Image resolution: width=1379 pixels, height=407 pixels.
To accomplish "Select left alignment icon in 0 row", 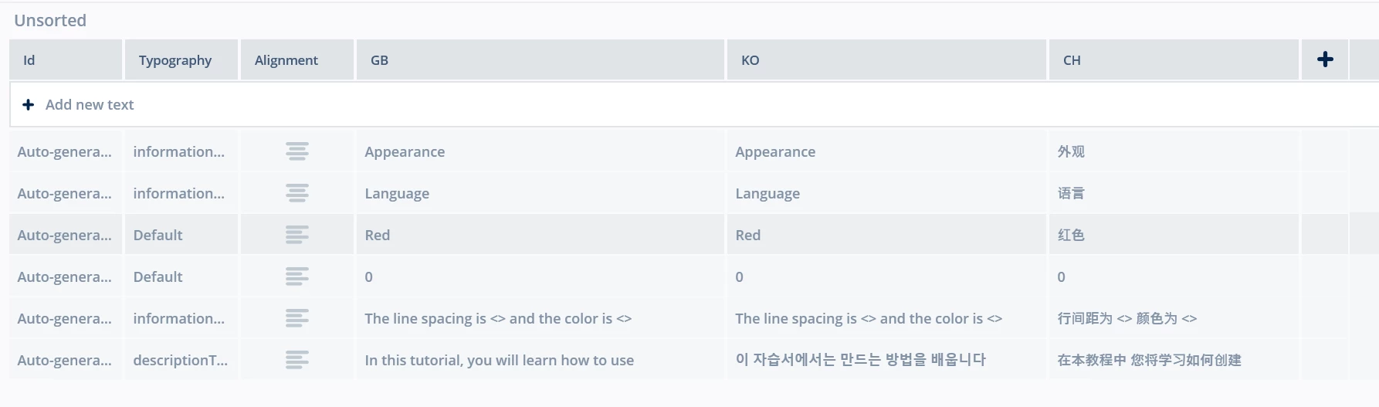I will [x=297, y=276].
